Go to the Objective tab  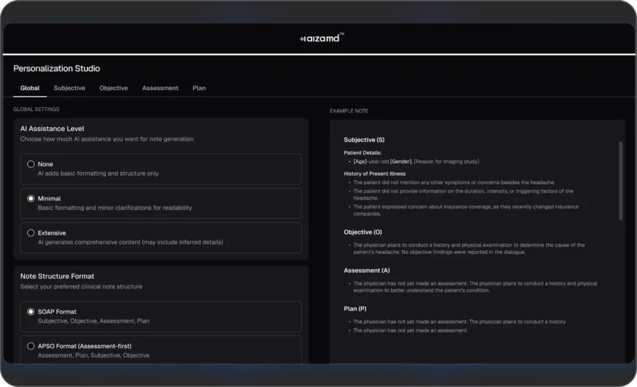114,88
